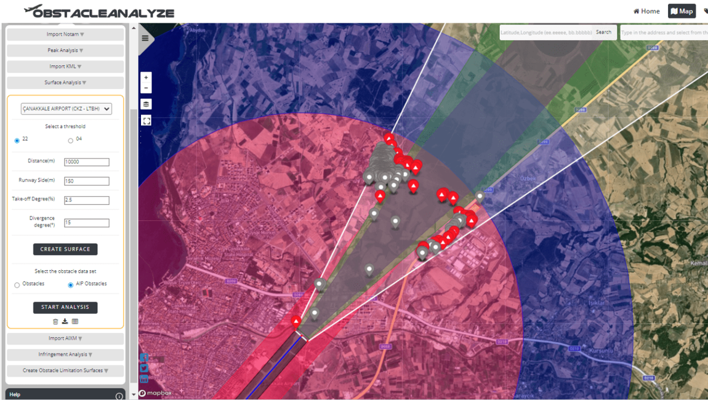708x400 pixels.
Task: Click the START ANALYSIS button
Action: 65,308
